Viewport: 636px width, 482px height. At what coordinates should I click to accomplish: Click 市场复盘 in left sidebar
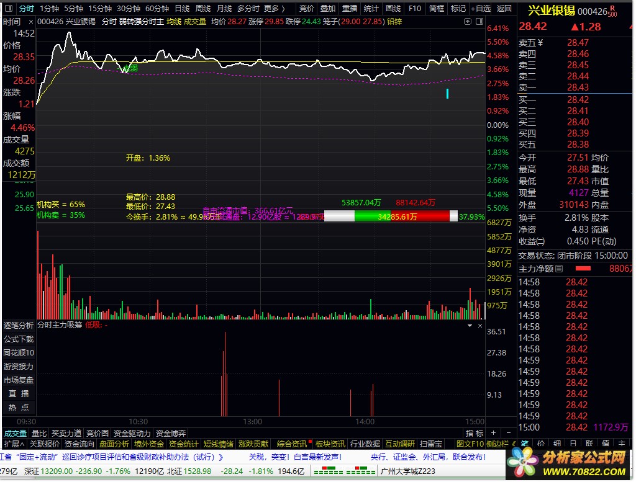coord(19,380)
